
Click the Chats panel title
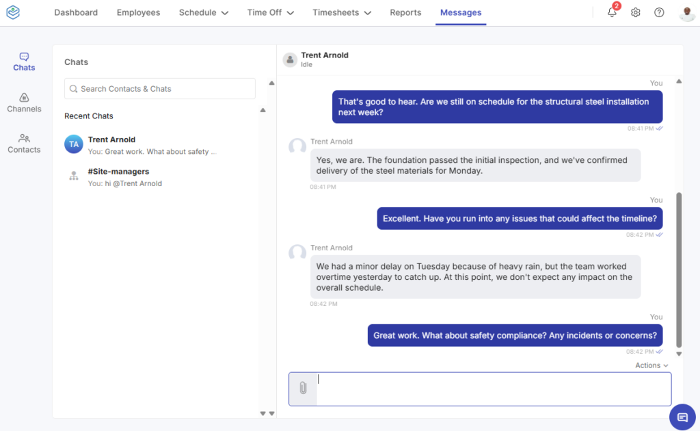[x=77, y=62]
